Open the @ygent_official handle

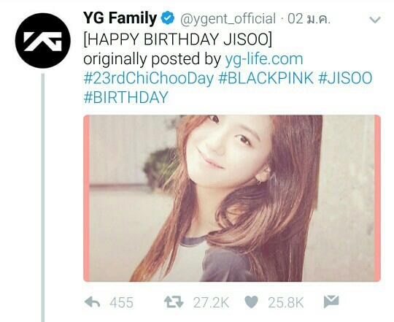pos(228,19)
